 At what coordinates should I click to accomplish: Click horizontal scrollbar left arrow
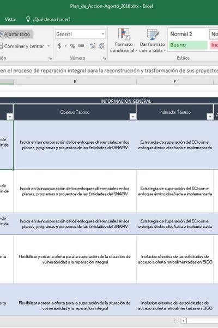click(x=184, y=320)
